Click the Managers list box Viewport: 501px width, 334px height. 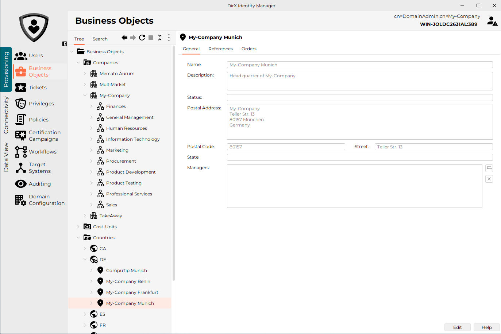[355, 186]
